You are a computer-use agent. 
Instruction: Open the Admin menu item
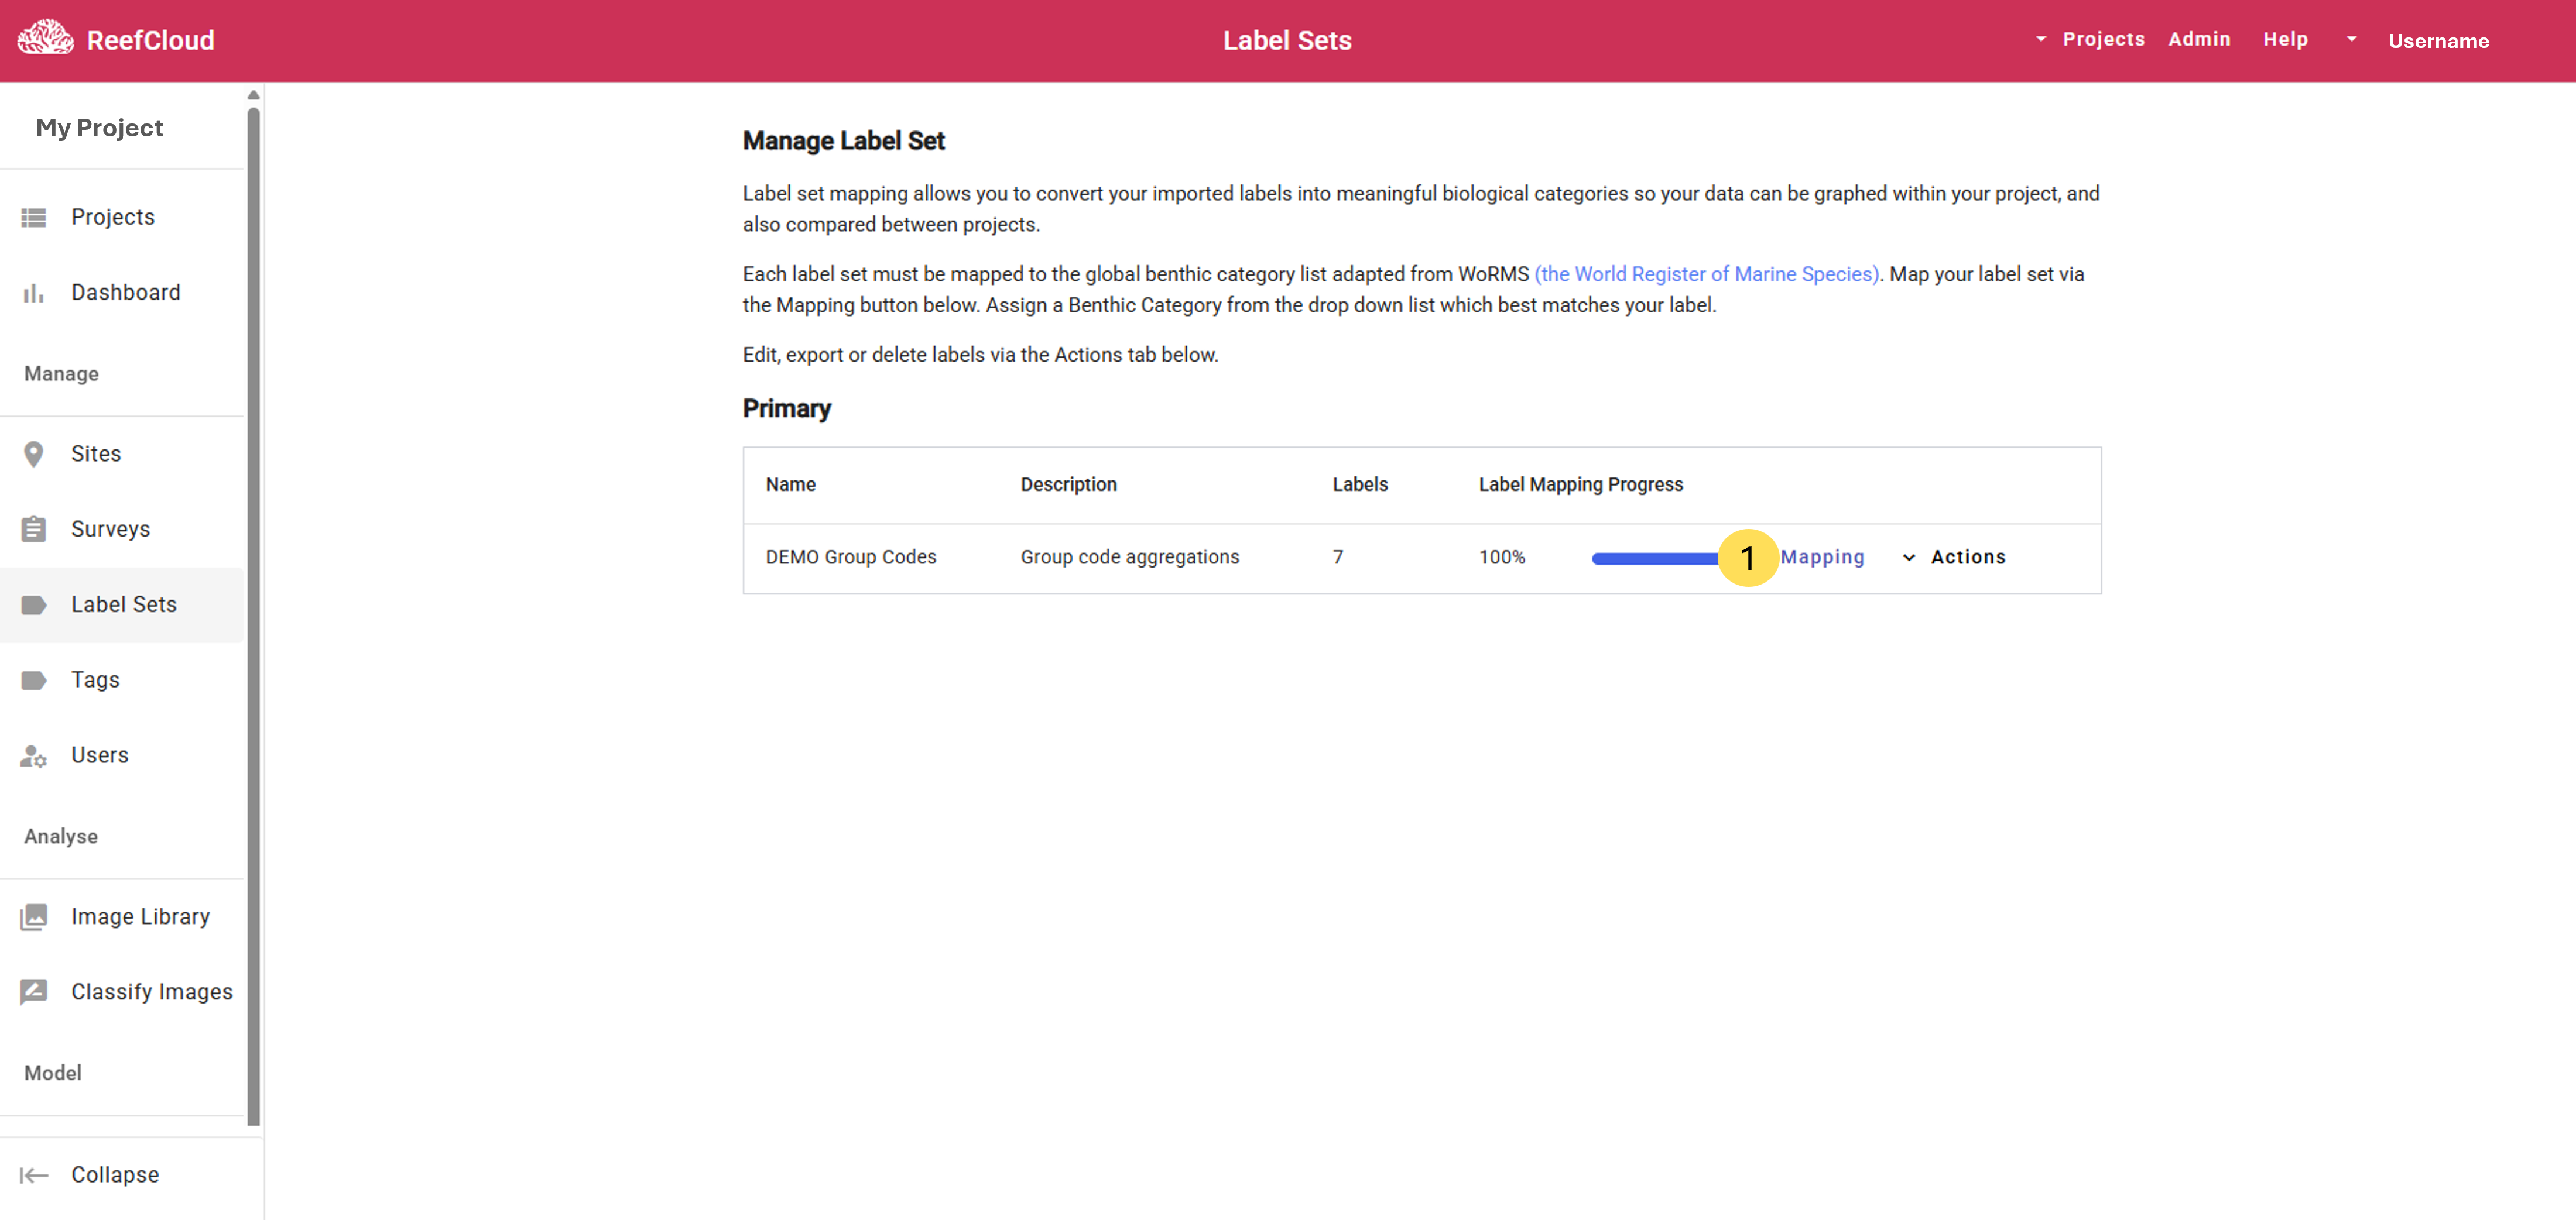click(x=2199, y=39)
